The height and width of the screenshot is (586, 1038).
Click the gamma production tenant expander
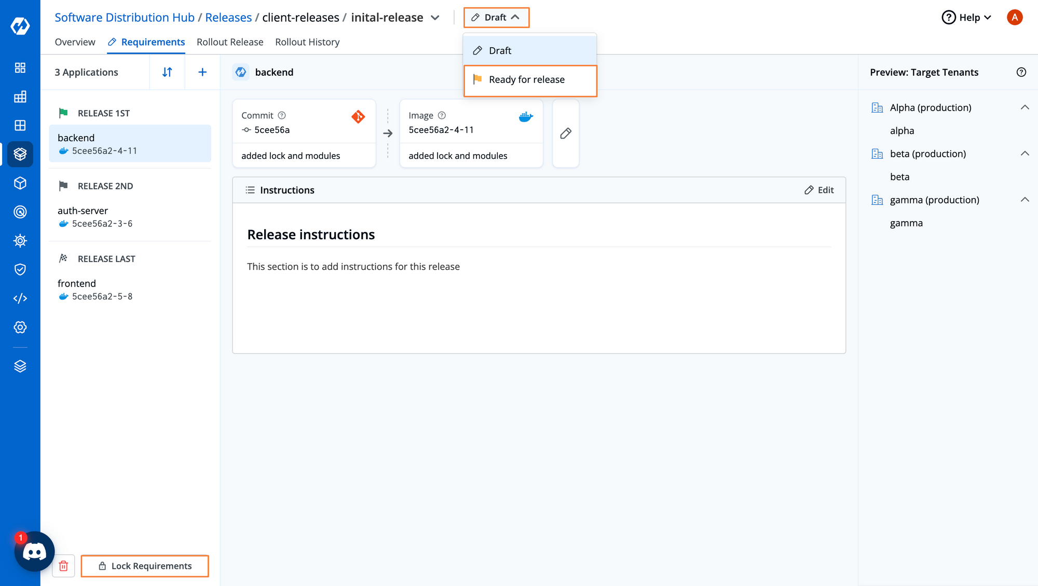[1025, 200]
